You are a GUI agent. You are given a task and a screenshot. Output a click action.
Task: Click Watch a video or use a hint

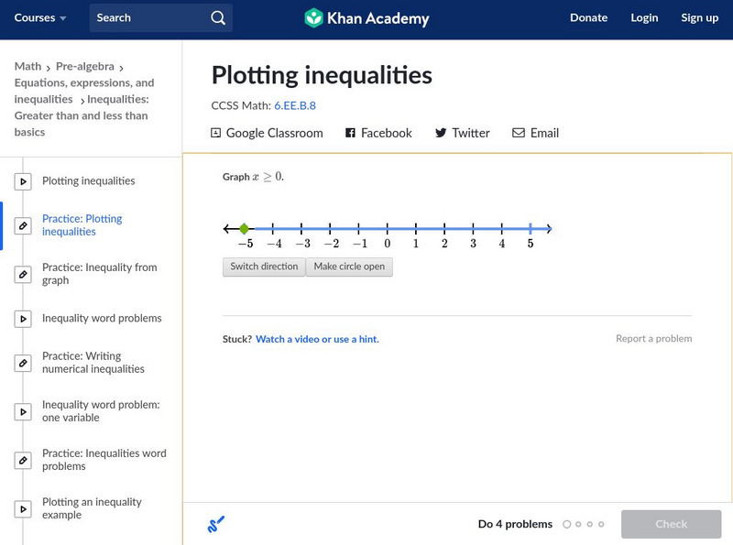click(x=317, y=339)
